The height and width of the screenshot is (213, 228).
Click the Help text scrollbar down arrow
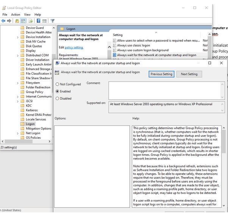[224, 205]
